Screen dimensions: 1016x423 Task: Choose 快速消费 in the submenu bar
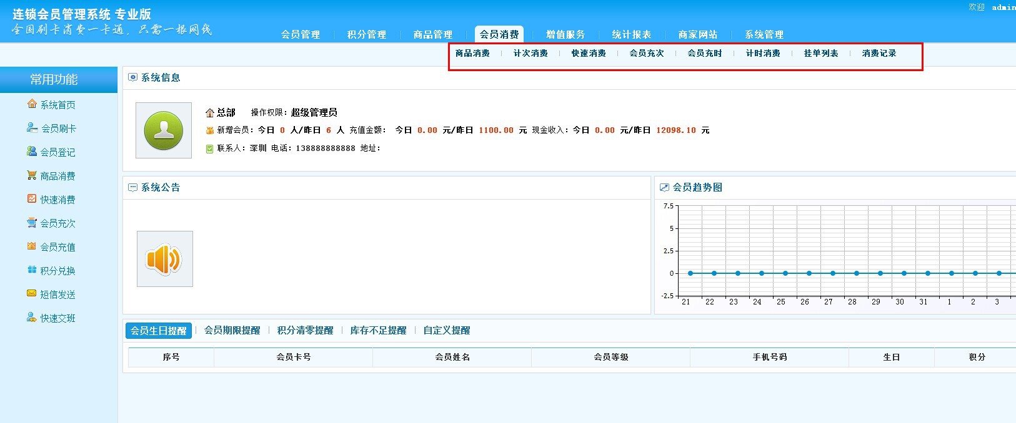(589, 53)
